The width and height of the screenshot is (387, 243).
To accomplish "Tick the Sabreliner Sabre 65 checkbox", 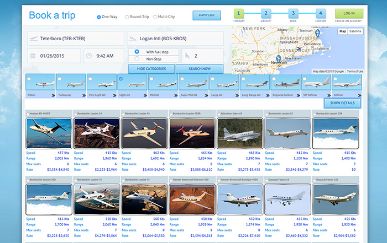I will pos(219,114).
